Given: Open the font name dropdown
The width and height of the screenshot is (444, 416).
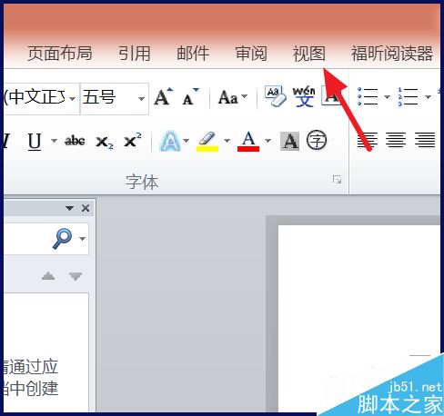Looking at the screenshot, I should (x=72, y=99).
